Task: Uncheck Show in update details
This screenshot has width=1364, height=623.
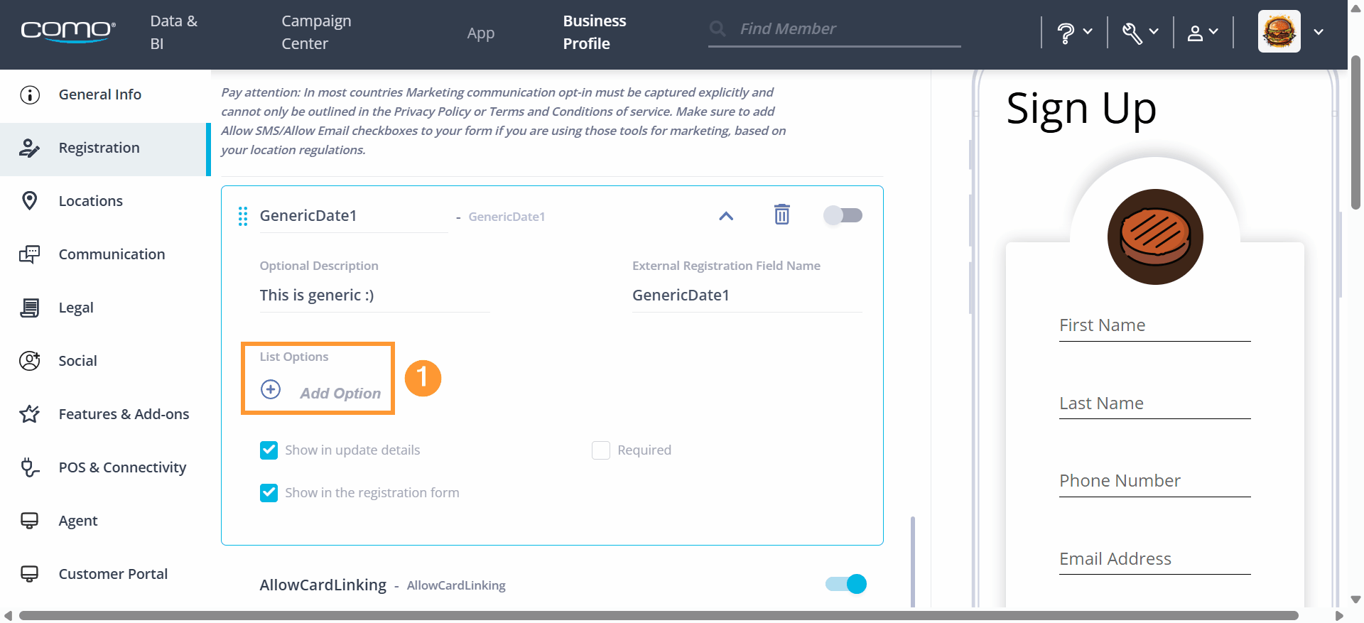Action: coord(269,450)
